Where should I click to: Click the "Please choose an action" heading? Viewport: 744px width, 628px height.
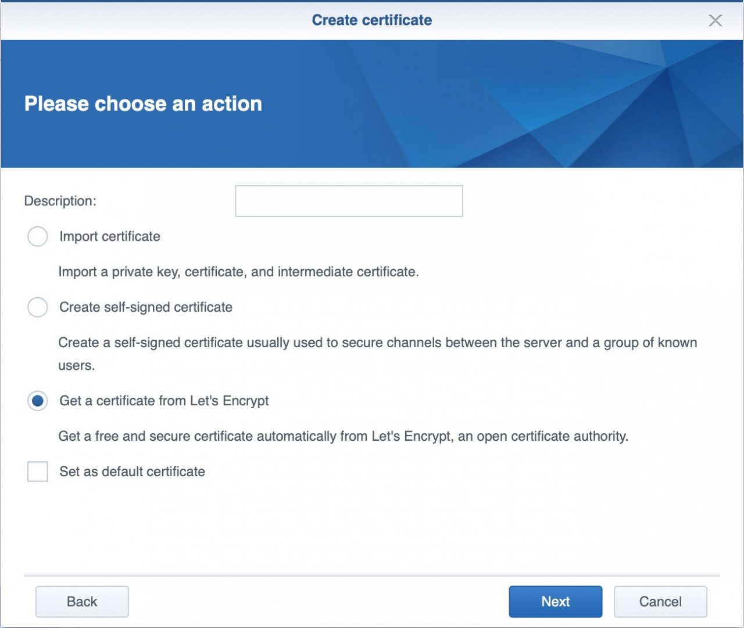(143, 104)
